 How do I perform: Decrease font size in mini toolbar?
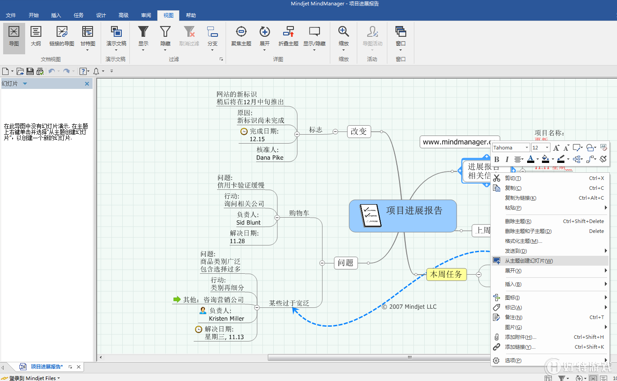[566, 148]
